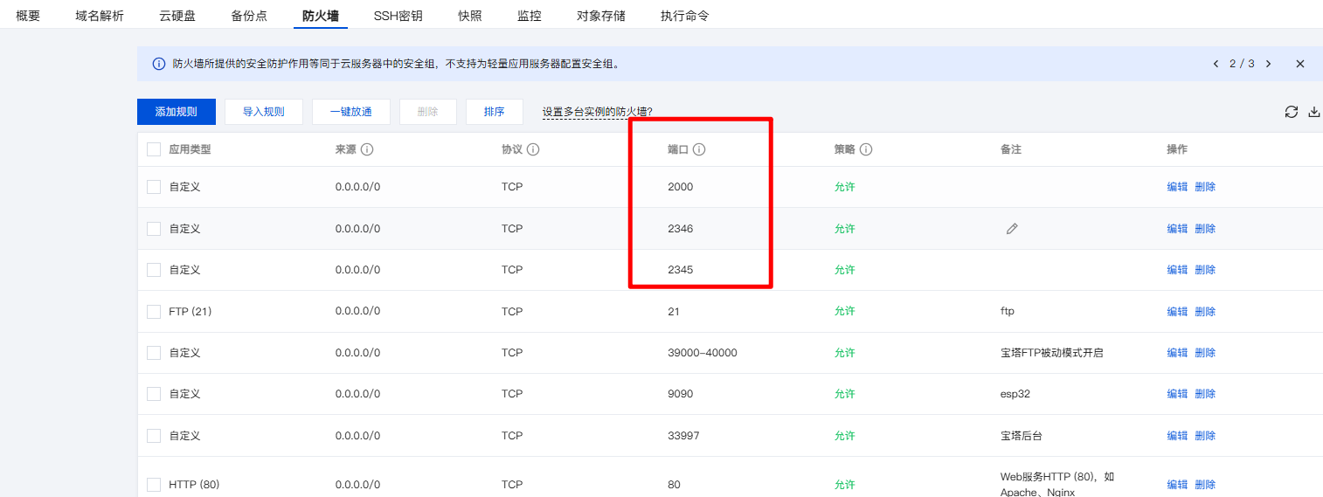Click the info icon beside 策略 header
The image size is (1323, 497).
tap(866, 149)
